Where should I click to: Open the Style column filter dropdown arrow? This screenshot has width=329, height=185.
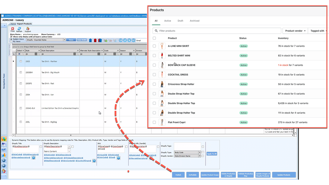pos(36,54)
